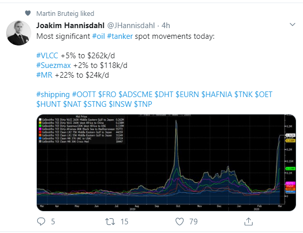
Task: Open the #tanker hashtag
Action: [x=120, y=36]
